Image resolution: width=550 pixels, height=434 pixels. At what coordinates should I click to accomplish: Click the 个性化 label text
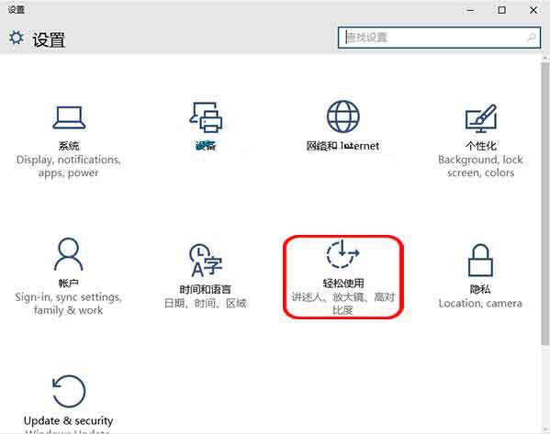click(x=481, y=146)
